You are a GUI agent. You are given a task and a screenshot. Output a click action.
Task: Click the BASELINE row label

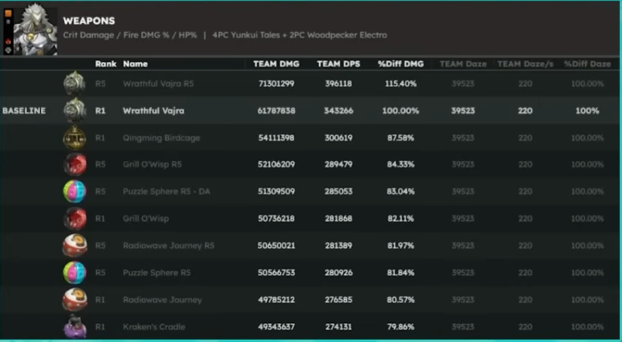[24, 110]
